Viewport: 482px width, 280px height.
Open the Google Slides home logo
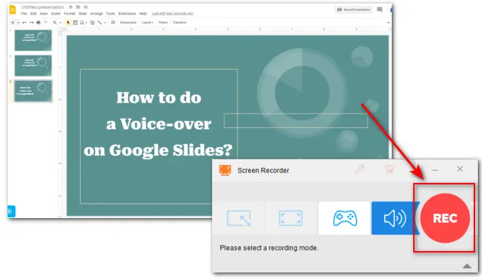[x=12, y=10]
